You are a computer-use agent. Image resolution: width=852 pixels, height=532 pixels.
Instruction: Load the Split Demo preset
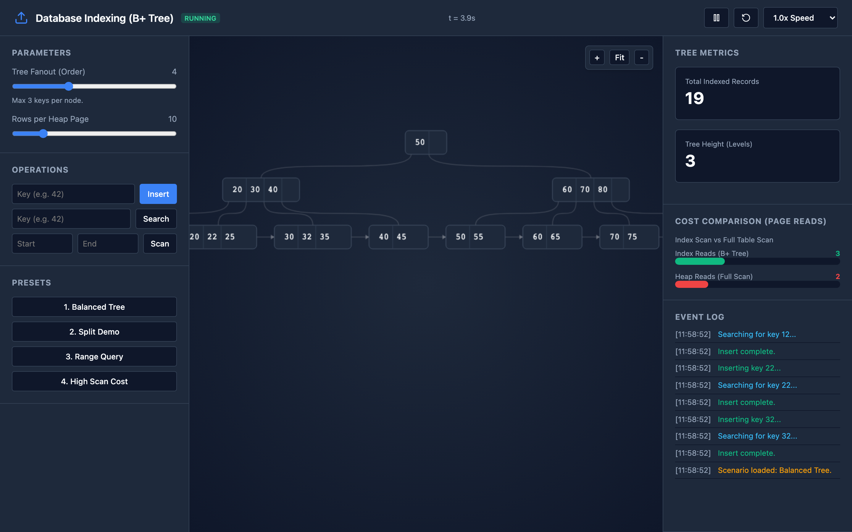(94, 332)
